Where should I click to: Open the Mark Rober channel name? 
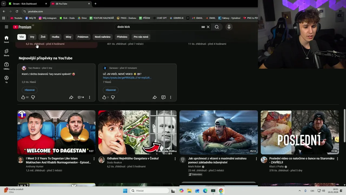coord(195,167)
